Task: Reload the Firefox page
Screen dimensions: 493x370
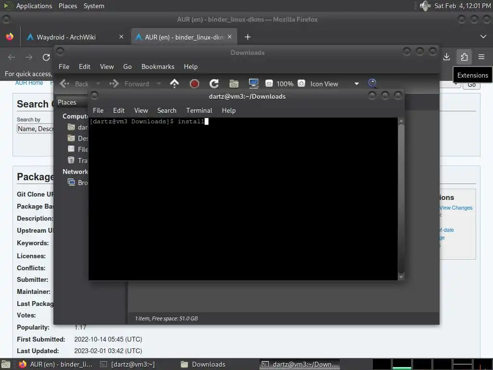Action: 46,57
